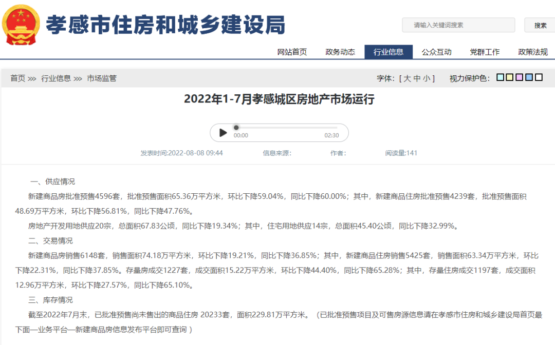The width and height of the screenshot is (555, 345).
Task: Click the 市场监管 breadcrumb link
Action: tap(102, 78)
